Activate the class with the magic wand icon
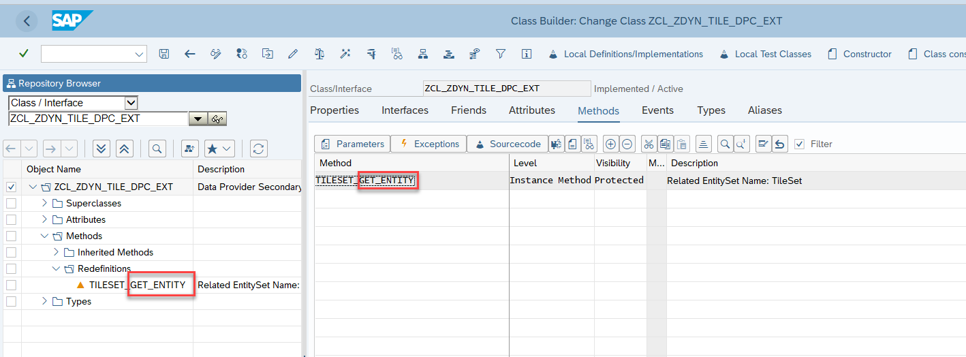The image size is (966, 357). (x=345, y=54)
